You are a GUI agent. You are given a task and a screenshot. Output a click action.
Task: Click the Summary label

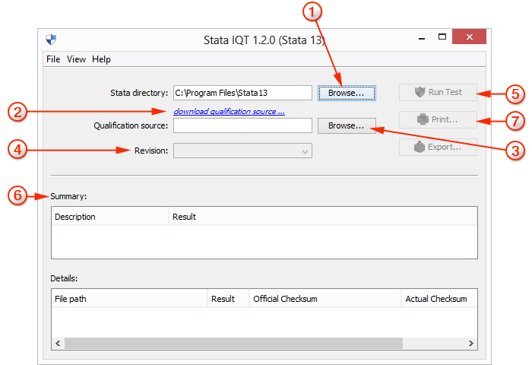pos(68,196)
